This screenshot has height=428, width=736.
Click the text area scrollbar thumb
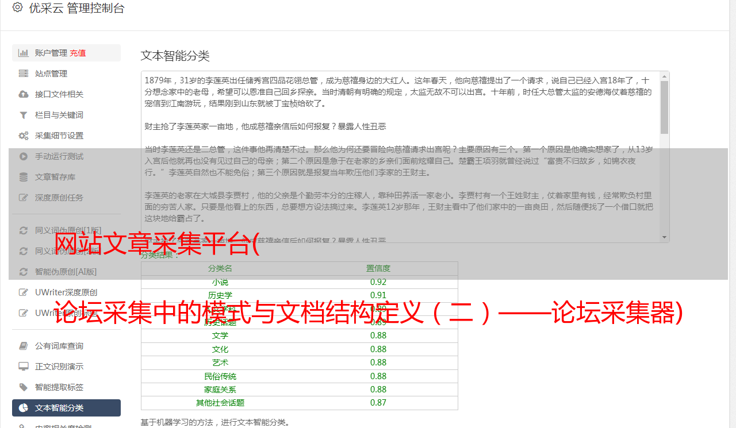click(x=665, y=107)
